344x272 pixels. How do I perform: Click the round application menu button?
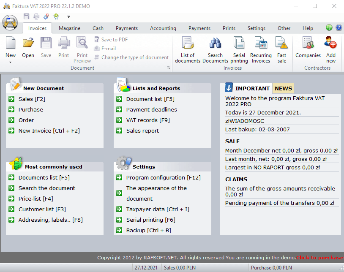10,22
